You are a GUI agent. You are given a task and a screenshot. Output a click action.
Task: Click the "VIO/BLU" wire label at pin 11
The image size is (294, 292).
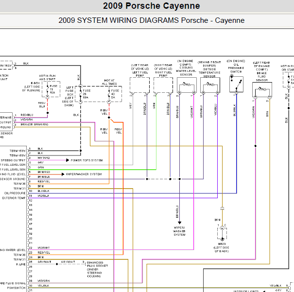[43, 196]
